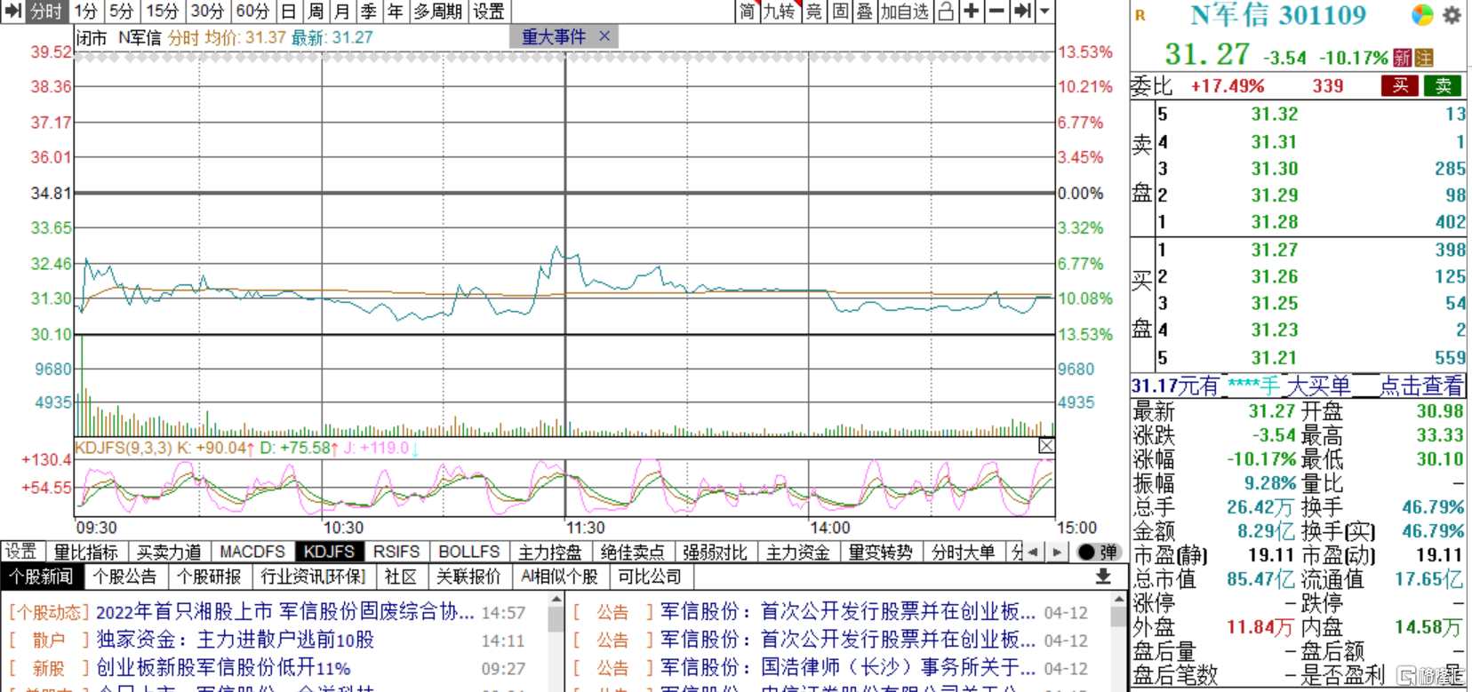The image size is (1472, 692).
Task: Select the 日 daily period tab
Action: click(288, 12)
